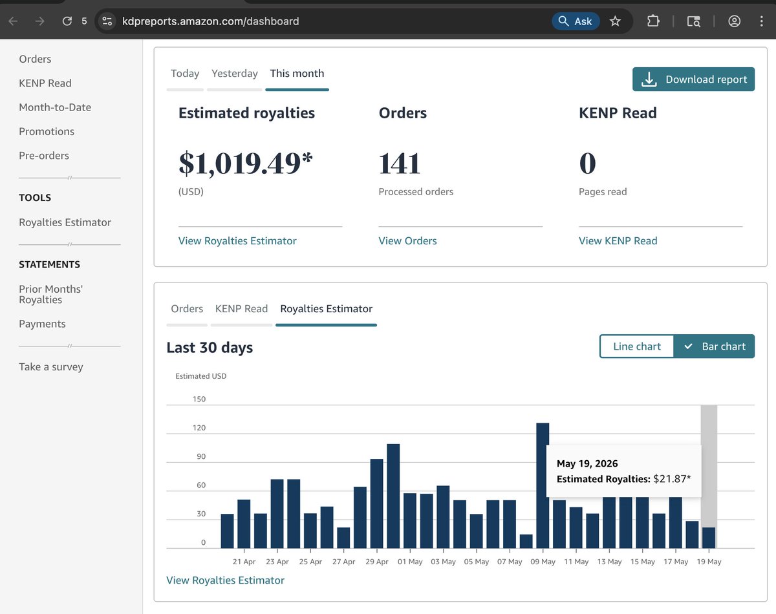Screen dimensions: 776x614
Task: Reload the page with the browser refresh icon
Action: [x=67, y=21]
